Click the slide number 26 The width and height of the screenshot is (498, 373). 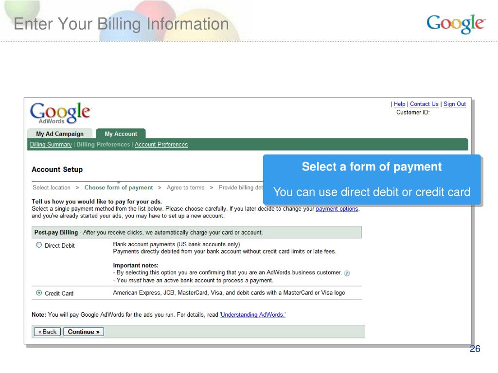click(475, 349)
